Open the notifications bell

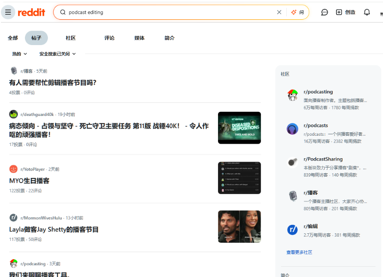point(367,12)
